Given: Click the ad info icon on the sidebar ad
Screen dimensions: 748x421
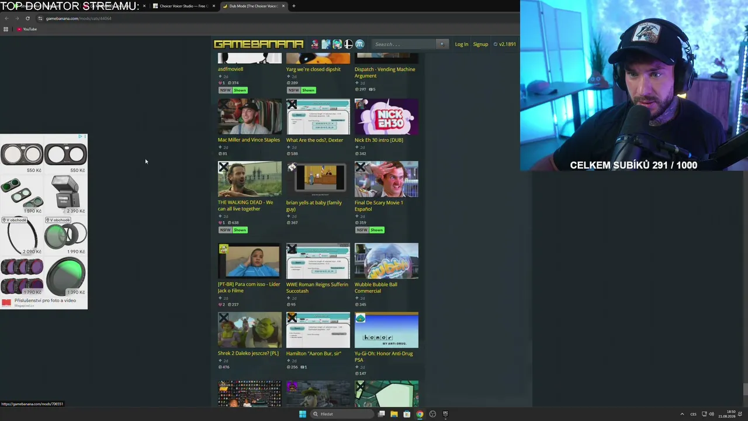Looking at the screenshot, I should click(x=80, y=137).
